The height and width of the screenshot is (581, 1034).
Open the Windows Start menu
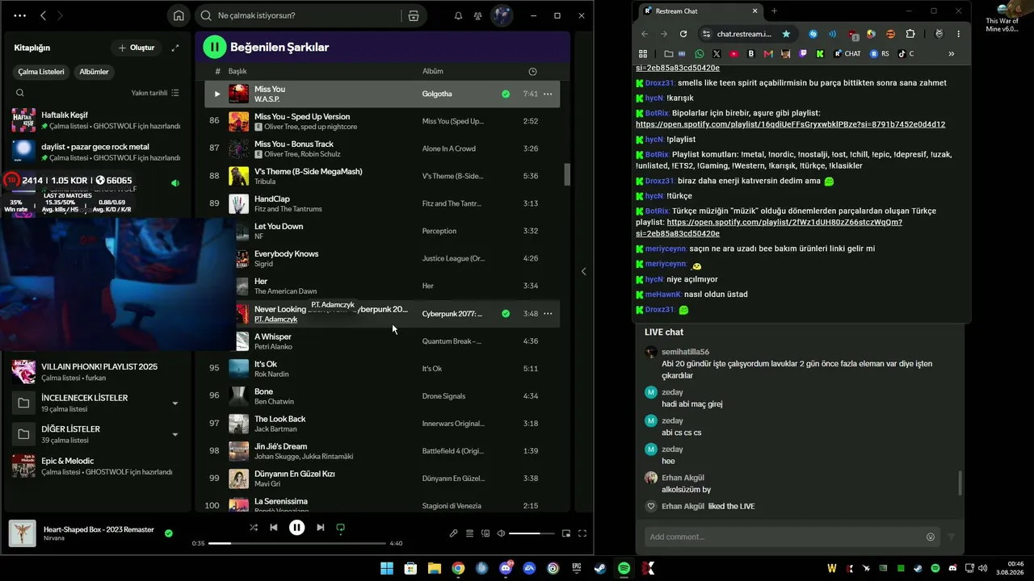pyautogui.click(x=387, y=568)
